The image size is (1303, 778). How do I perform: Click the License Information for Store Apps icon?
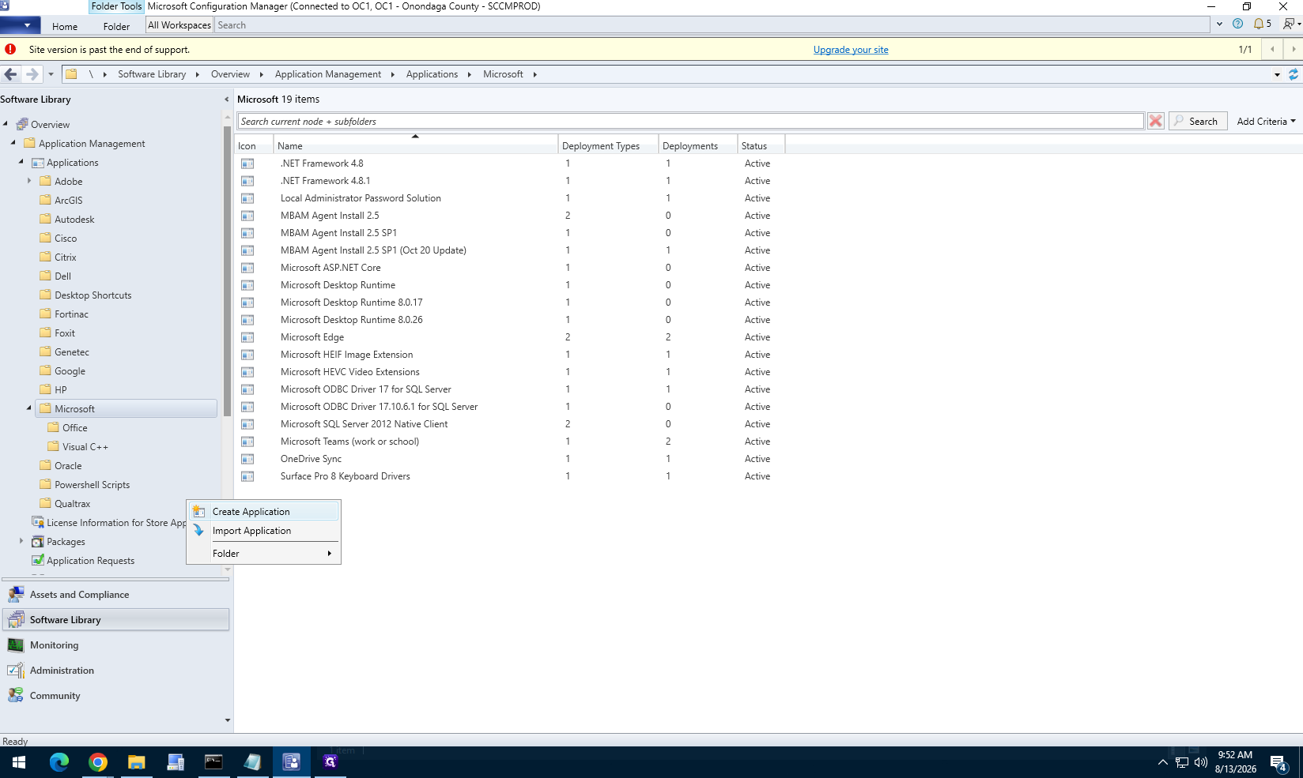pyautogui.click(x=38, y=522)
